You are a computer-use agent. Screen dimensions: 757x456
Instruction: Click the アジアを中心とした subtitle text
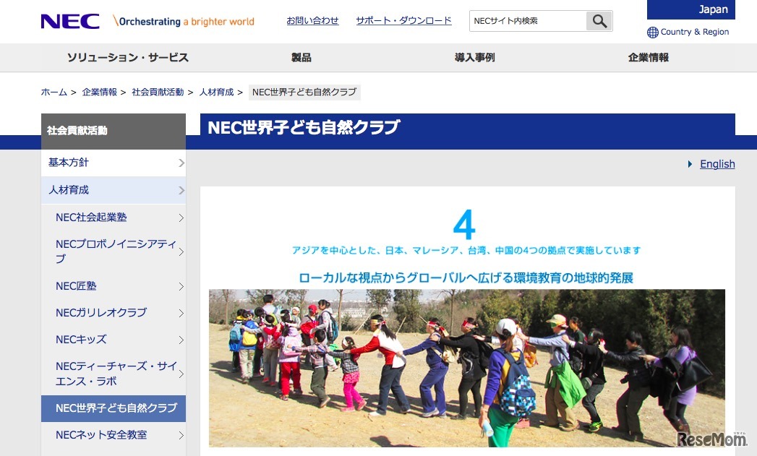pyautogui.click(x=466, y=251)
